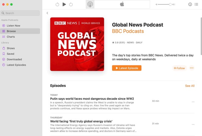Click the max-volume speaker icon

(174, 4)
